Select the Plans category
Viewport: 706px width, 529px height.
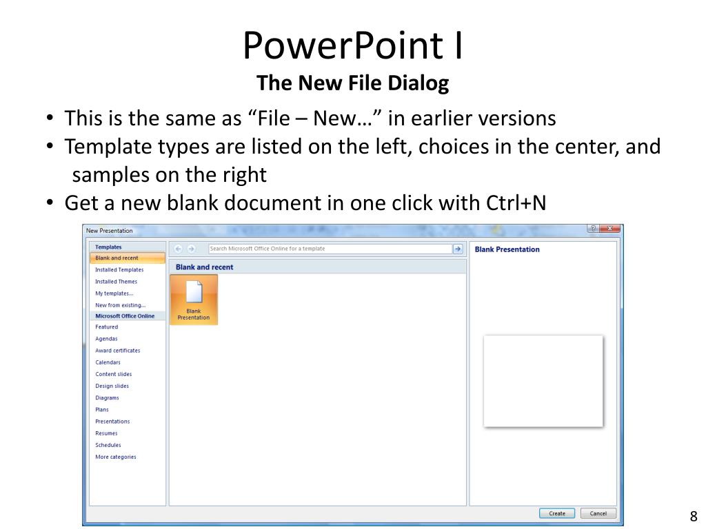pos(102,410)
